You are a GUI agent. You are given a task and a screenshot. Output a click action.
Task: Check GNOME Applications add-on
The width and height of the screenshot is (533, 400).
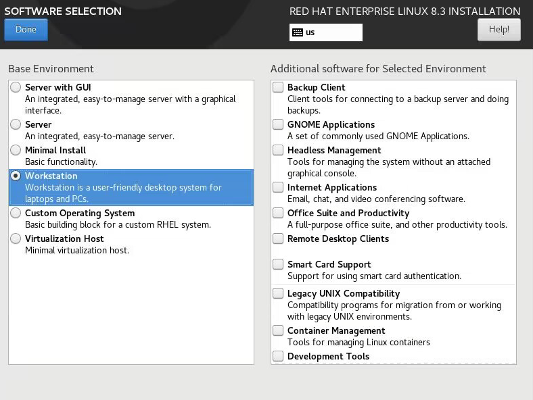tap(278, 124)
